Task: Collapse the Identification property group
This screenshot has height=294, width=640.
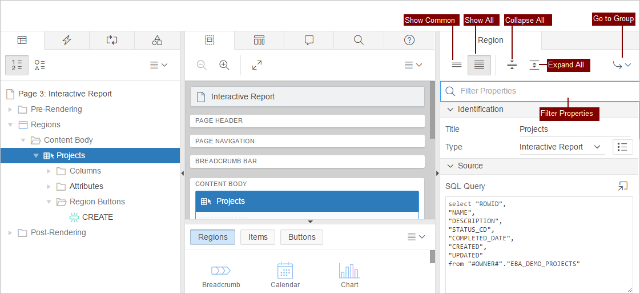Action: coord(450,109)
